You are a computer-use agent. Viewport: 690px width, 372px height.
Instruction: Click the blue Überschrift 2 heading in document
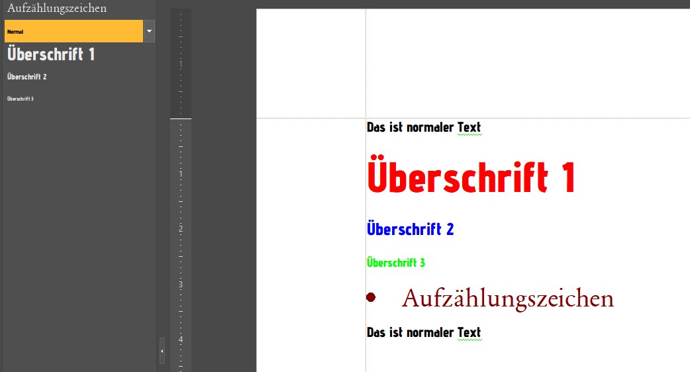click(410, 228)
